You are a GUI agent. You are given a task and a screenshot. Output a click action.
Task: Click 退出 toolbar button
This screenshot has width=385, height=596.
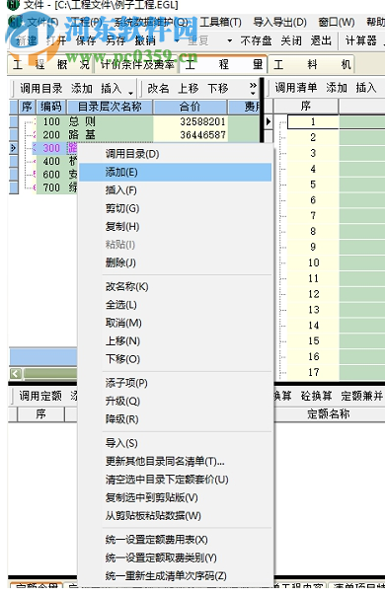321,40
